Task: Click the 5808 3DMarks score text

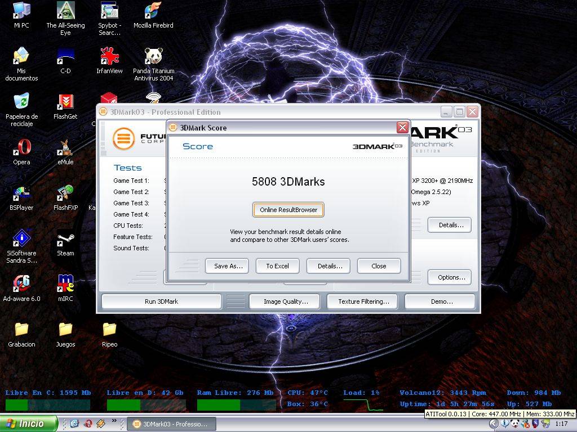Action: [288, 182]
